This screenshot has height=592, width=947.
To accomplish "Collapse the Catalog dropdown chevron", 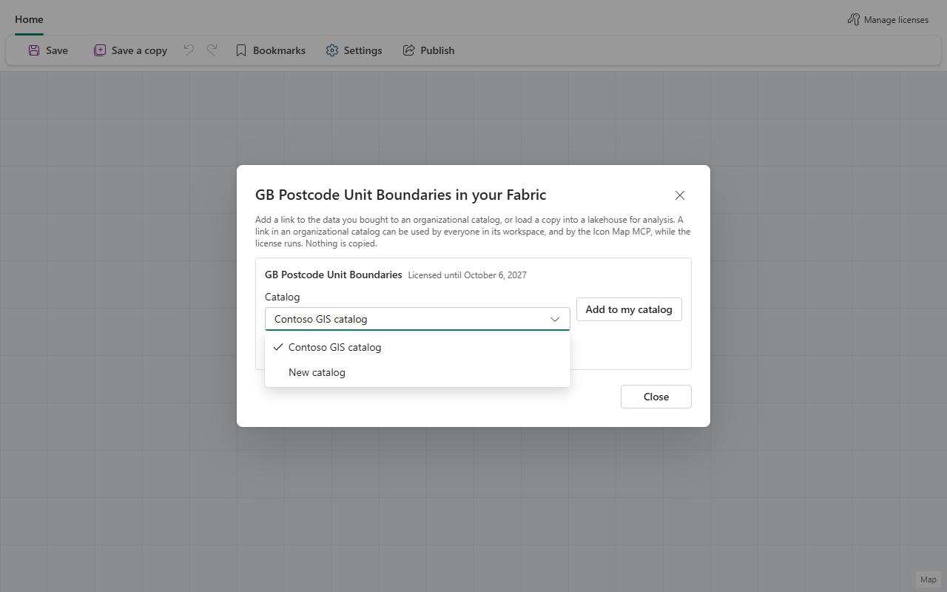I will pyautogui.click(x=555, y=320).
